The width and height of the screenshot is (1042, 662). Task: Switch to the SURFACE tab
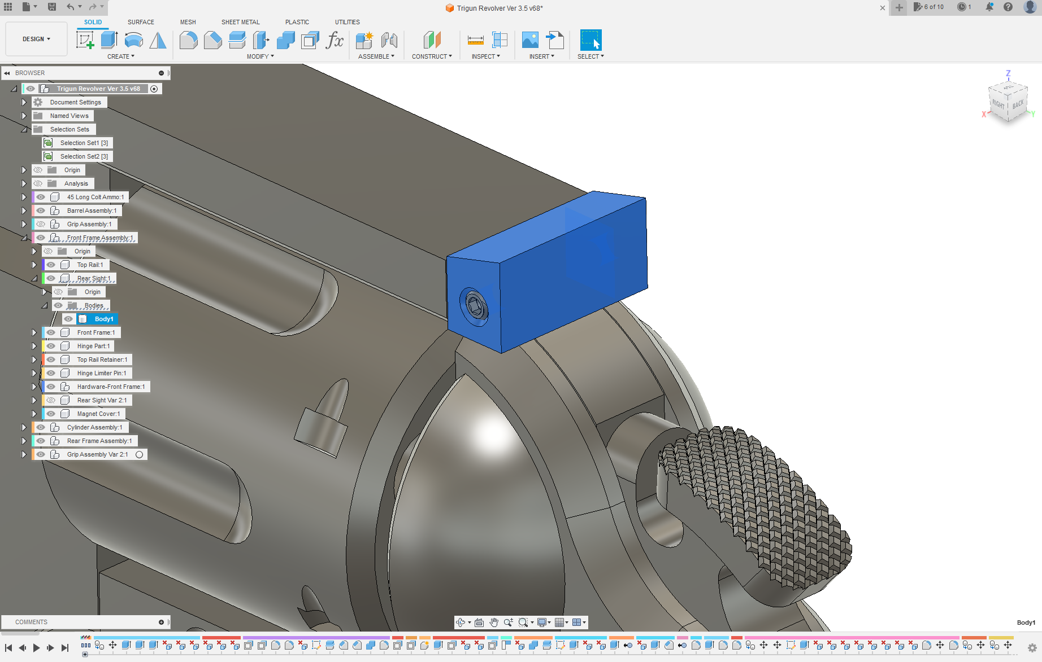(141, 22)
